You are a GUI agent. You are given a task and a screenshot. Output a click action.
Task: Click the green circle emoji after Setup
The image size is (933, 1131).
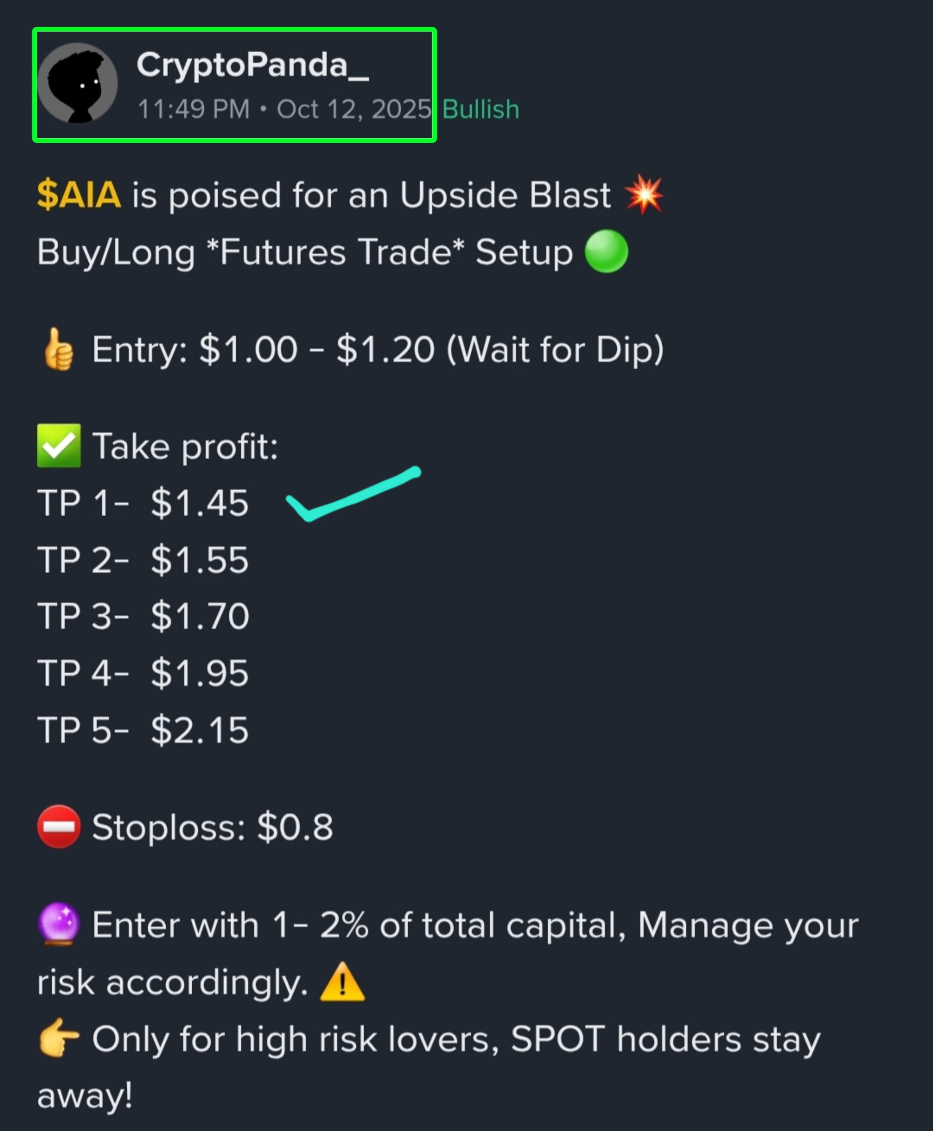[606, 252]
